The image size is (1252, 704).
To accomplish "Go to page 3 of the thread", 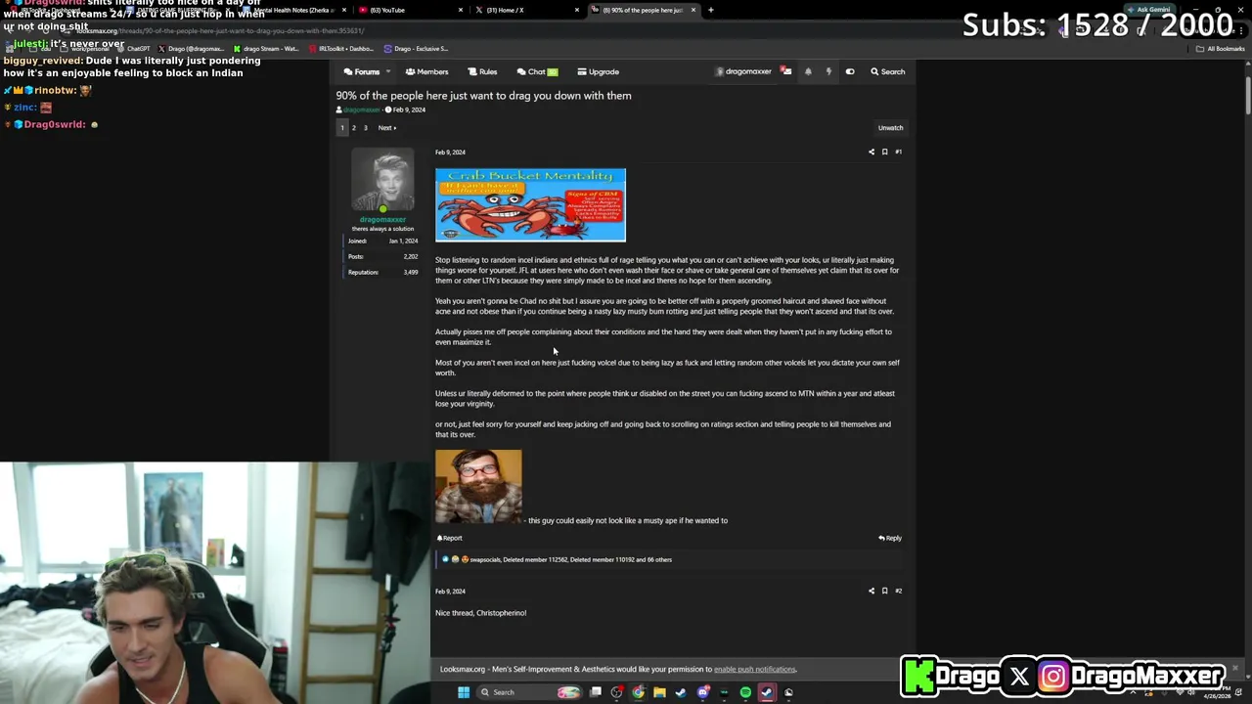I will [x=366, y=128].
